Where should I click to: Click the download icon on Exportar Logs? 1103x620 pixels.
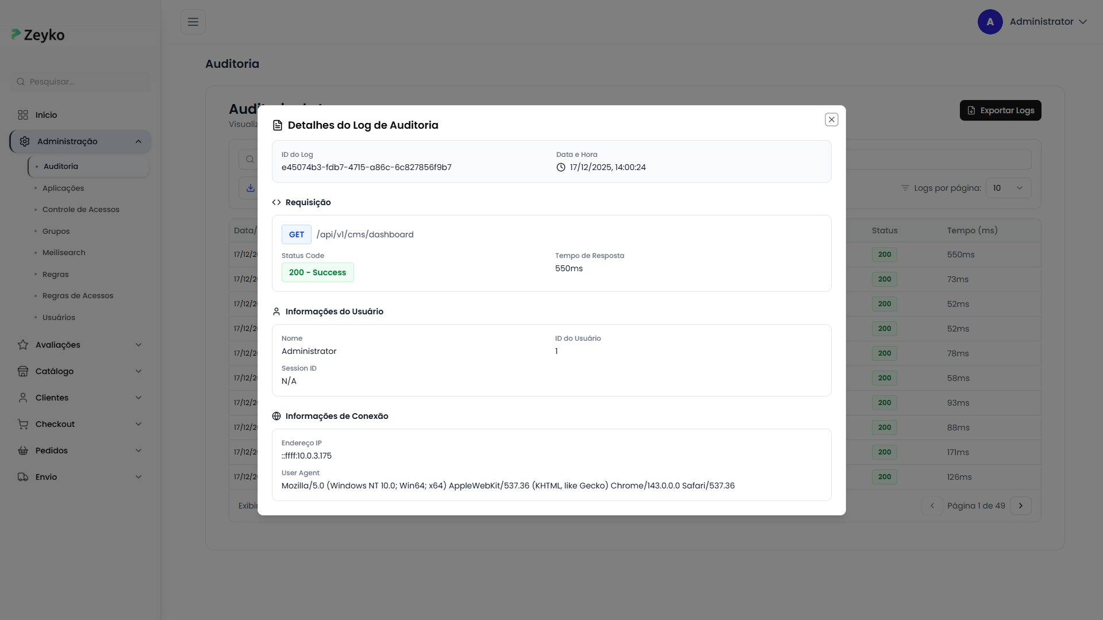[970, 110]
